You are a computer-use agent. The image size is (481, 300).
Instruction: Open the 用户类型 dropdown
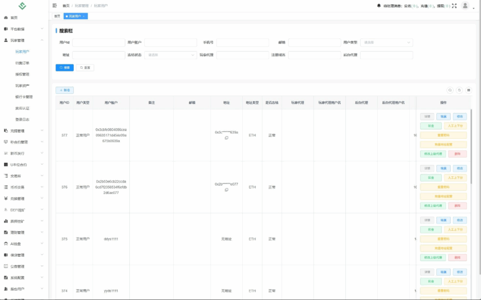387,42
